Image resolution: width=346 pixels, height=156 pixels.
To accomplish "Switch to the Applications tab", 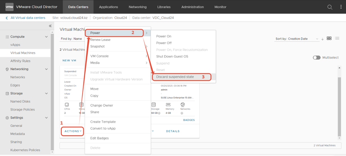I will pos(108,7).
